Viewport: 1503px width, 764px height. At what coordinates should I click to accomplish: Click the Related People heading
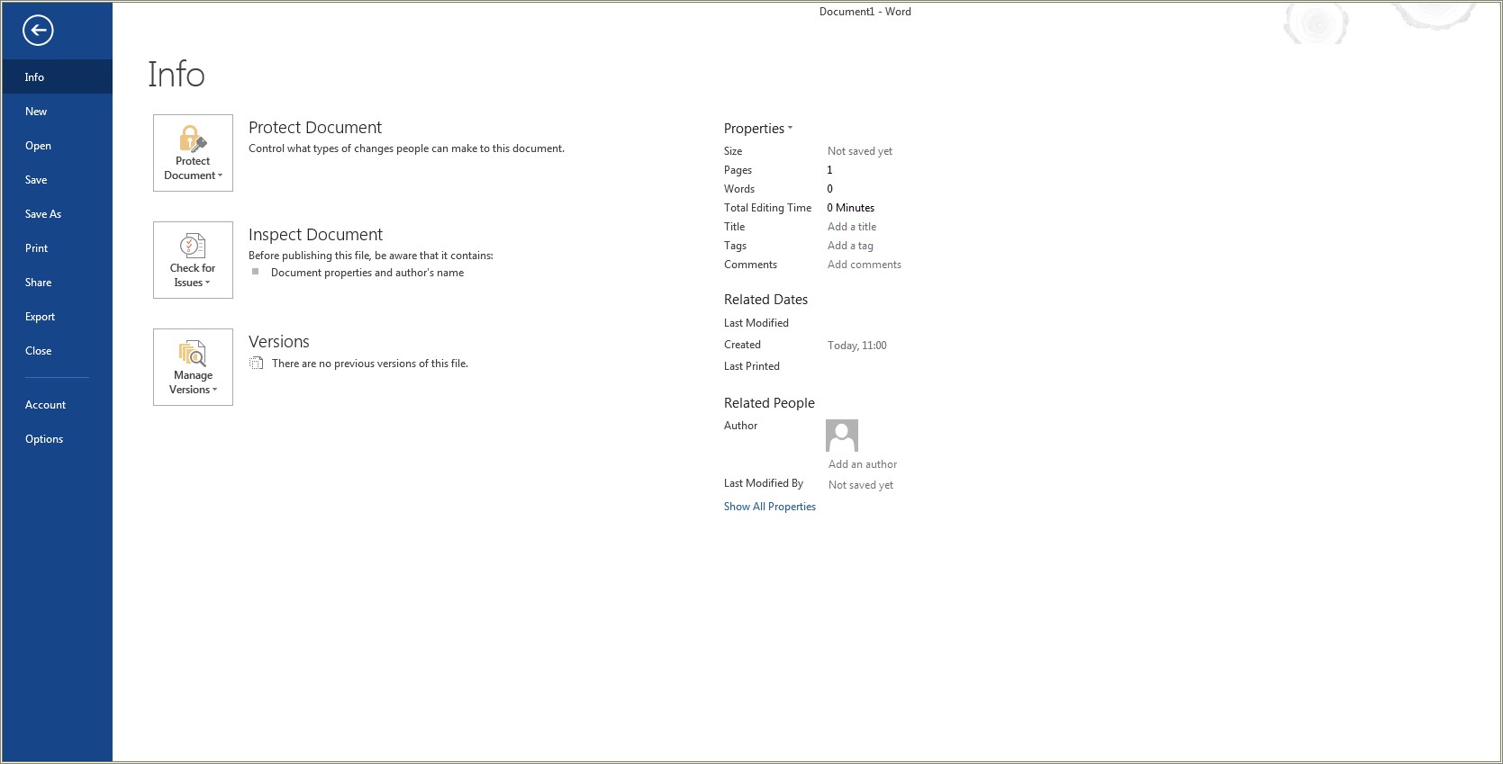coord(769,403)
